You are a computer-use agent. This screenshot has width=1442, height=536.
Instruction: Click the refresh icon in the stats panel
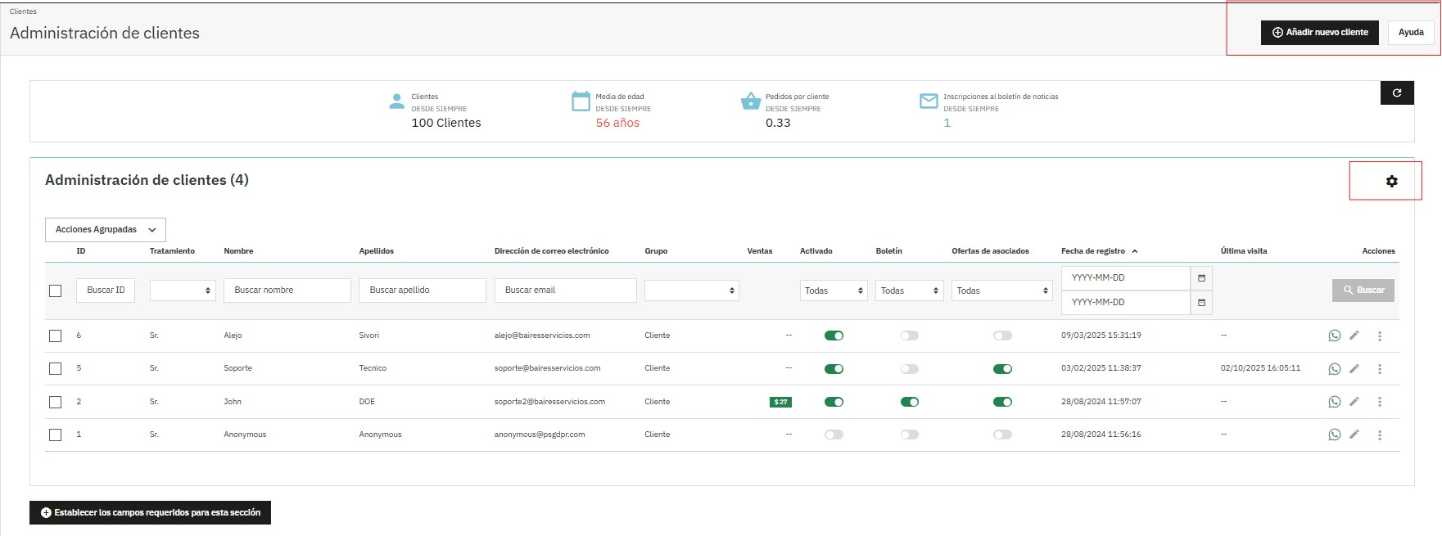1396,93
